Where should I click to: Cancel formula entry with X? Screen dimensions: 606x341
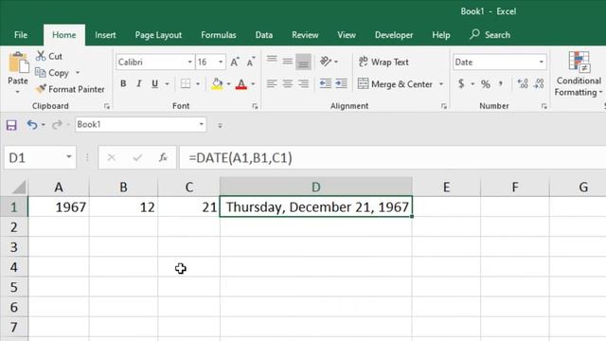[x=112, y=158]
